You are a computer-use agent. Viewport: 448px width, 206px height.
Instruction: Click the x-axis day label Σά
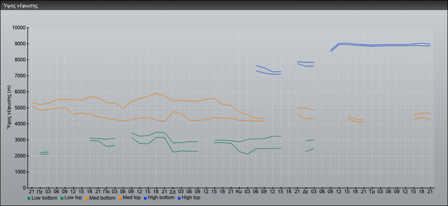click(x=173, y=191)
